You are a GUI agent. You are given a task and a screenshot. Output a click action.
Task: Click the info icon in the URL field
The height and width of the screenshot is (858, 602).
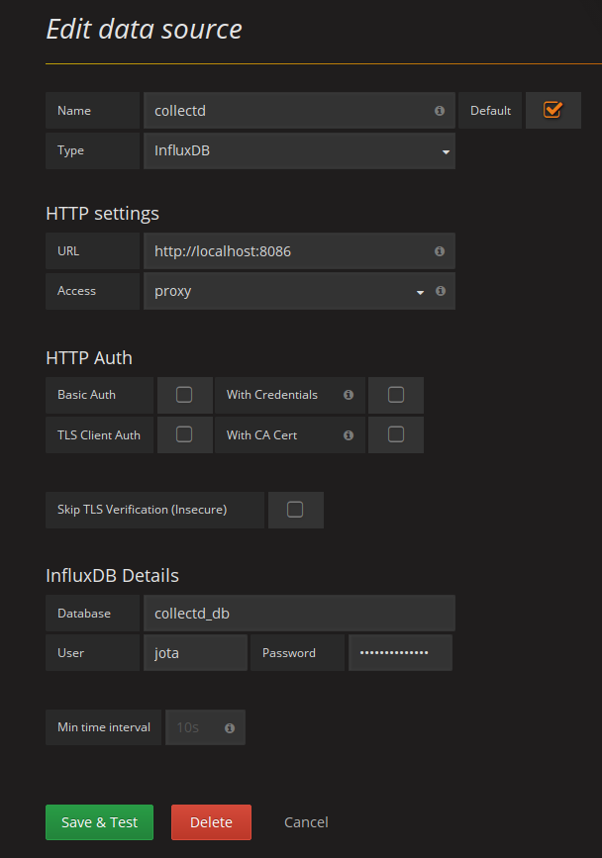click(440, 251)
